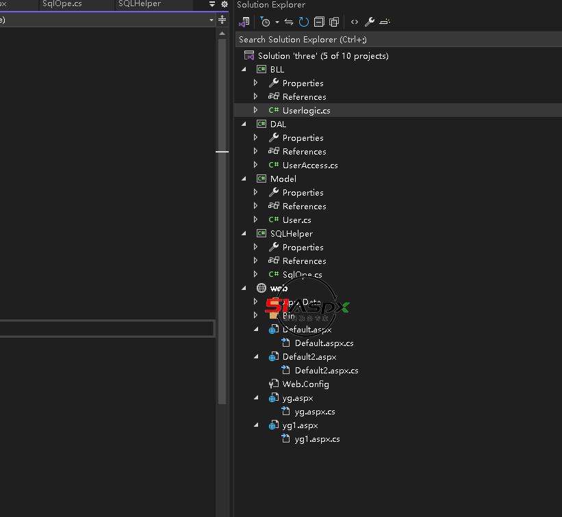Click the View Code icon
This screenshot has height=517, width=562.
click(355, 22)
